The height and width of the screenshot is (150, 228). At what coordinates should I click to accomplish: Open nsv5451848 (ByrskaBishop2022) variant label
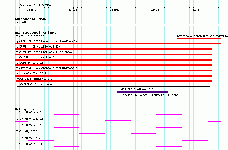point(38,47)
